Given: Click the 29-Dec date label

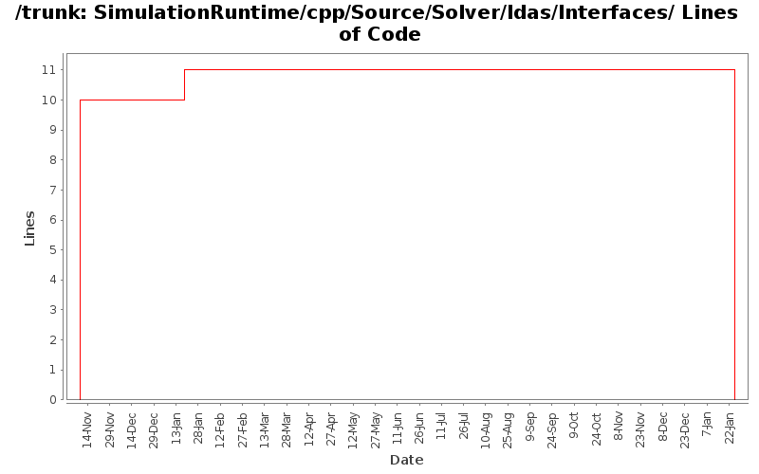Looking at the screenshot, I should click(154, 429).
